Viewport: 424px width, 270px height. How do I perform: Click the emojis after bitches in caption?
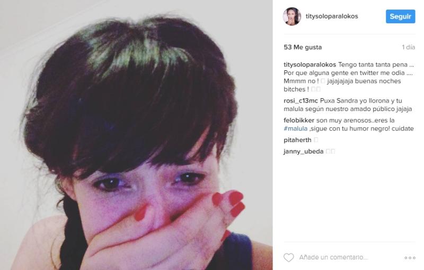[x=316, y=89]
